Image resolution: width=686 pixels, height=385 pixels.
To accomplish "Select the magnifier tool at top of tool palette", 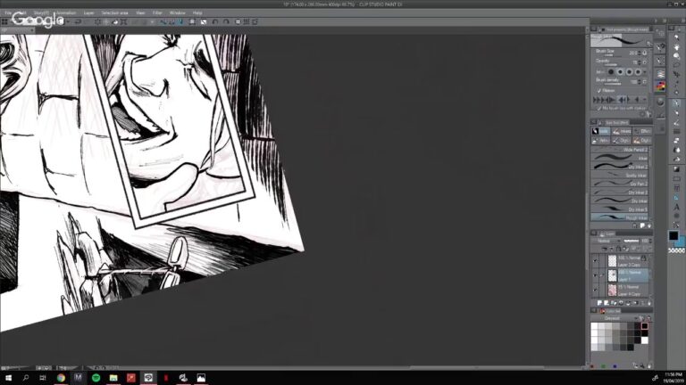I will coord(676,38).
